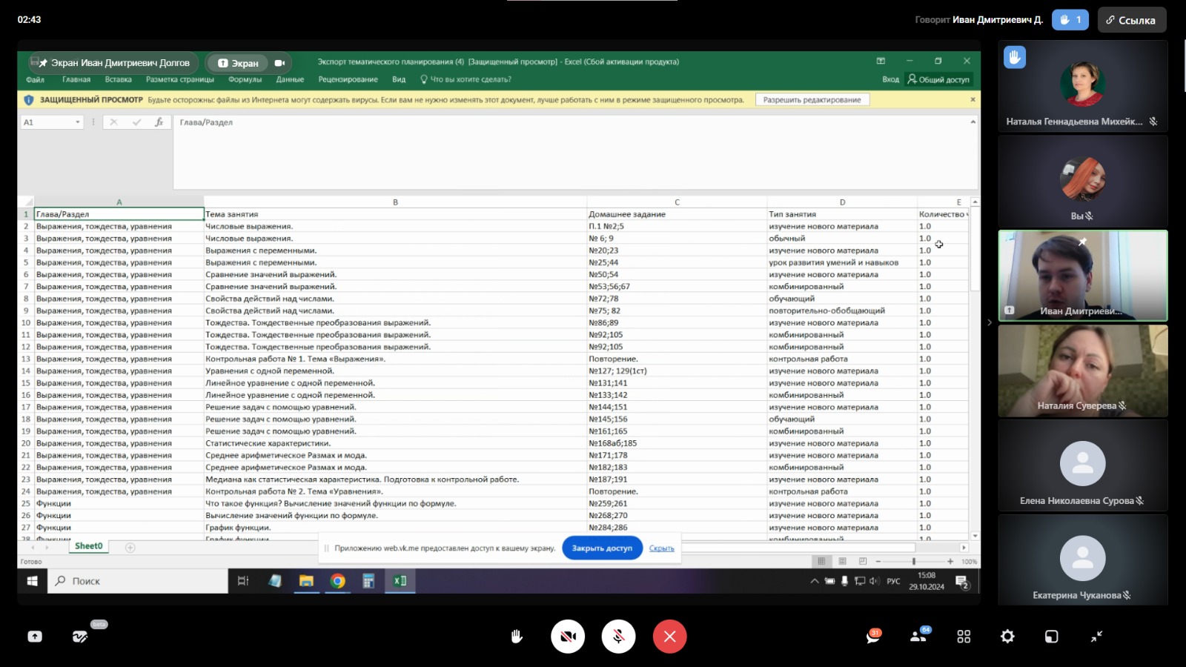Click Закрыть доступ to stop sharing

(x=602, y=548)
